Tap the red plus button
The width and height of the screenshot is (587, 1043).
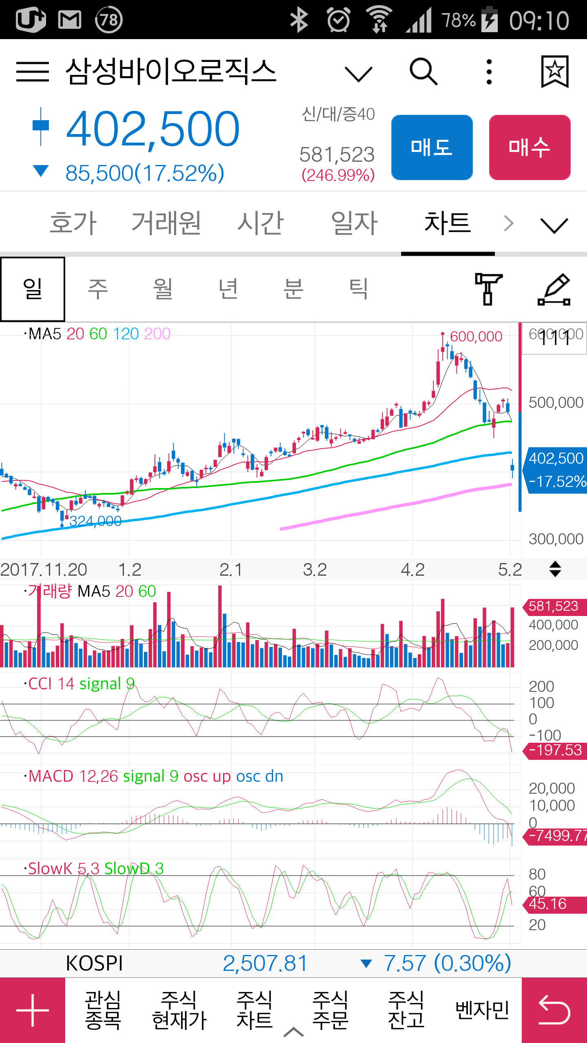coord(33,1010)
